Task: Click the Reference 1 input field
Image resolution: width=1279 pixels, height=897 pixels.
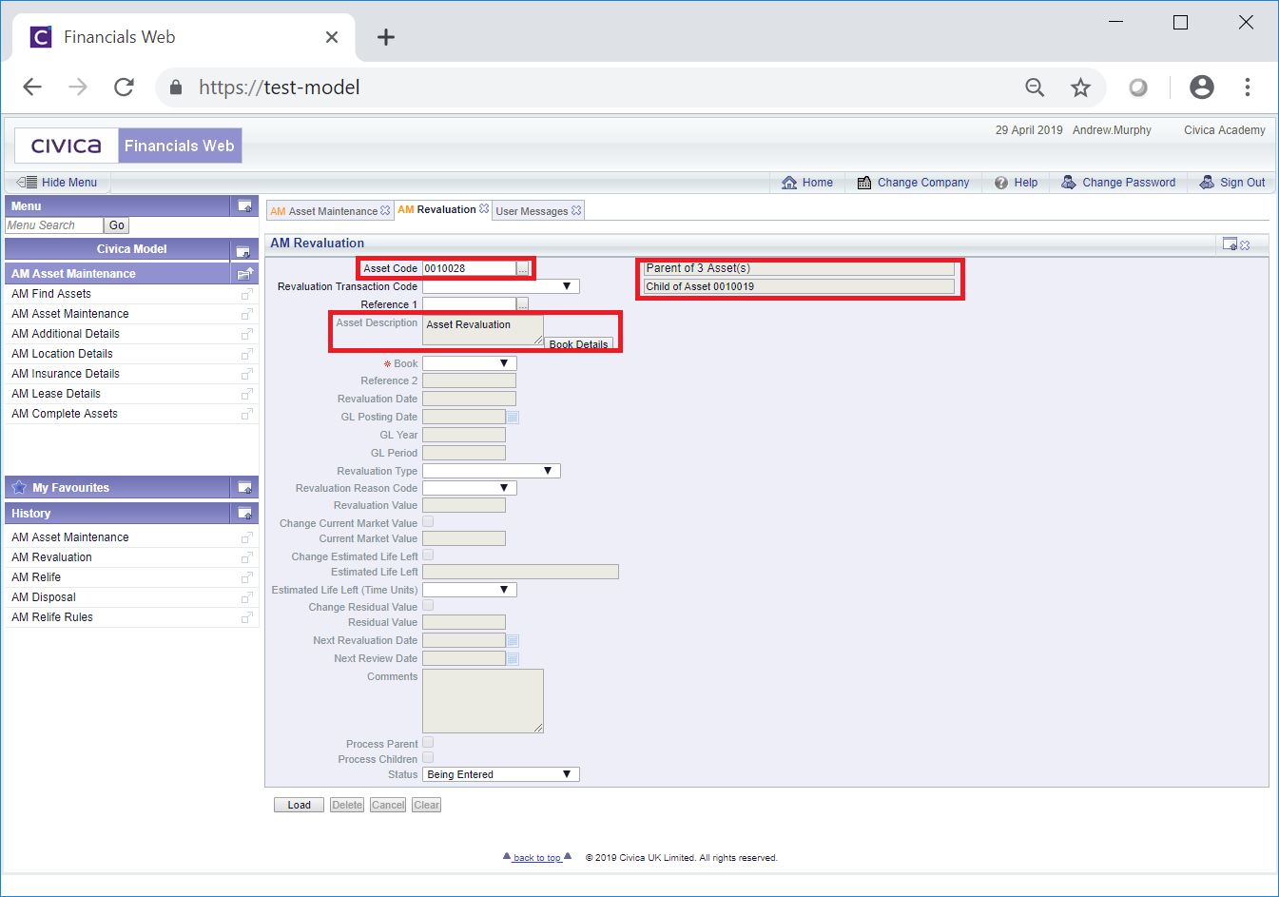Action: 469,304
